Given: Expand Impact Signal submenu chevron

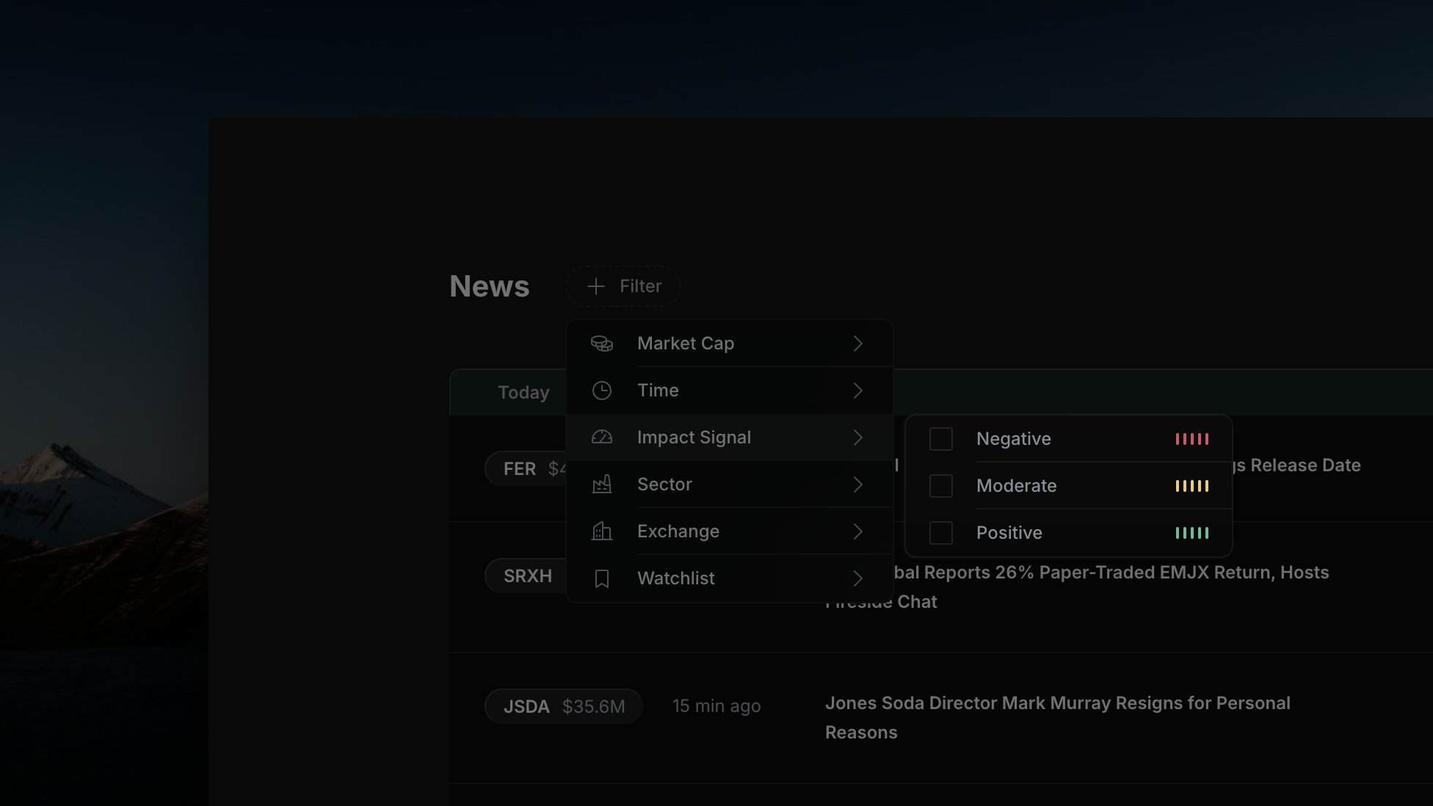Looking at the screenshot, I should [857, 438].
